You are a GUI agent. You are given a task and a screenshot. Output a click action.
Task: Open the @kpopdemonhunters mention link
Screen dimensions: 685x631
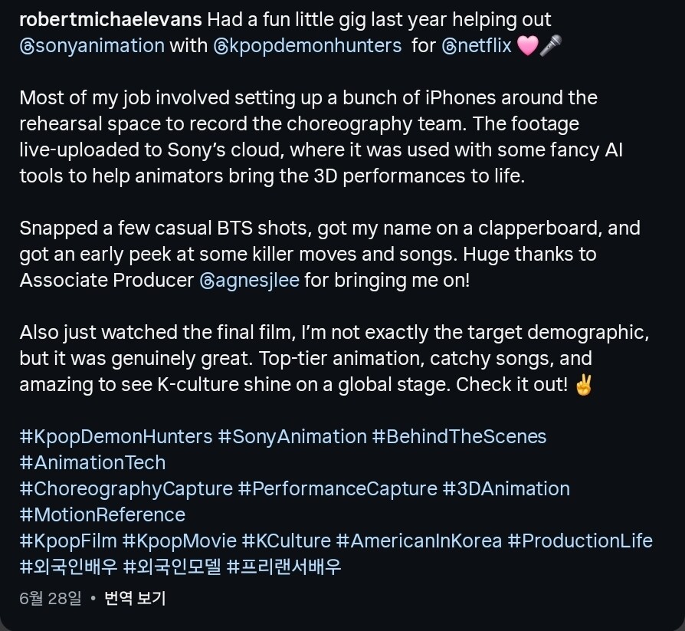click(307, 46)
